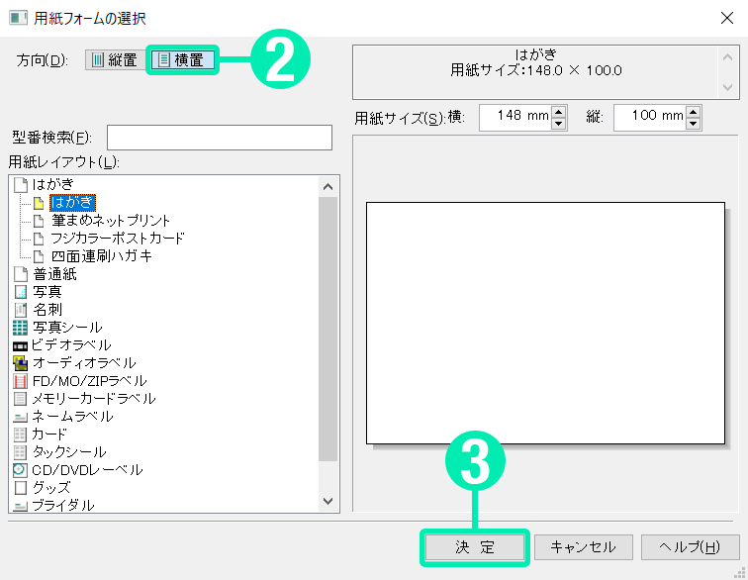Viewport: 748px width, 580px height.
Task: Click the カード category icon
Action: pos(20,435)
